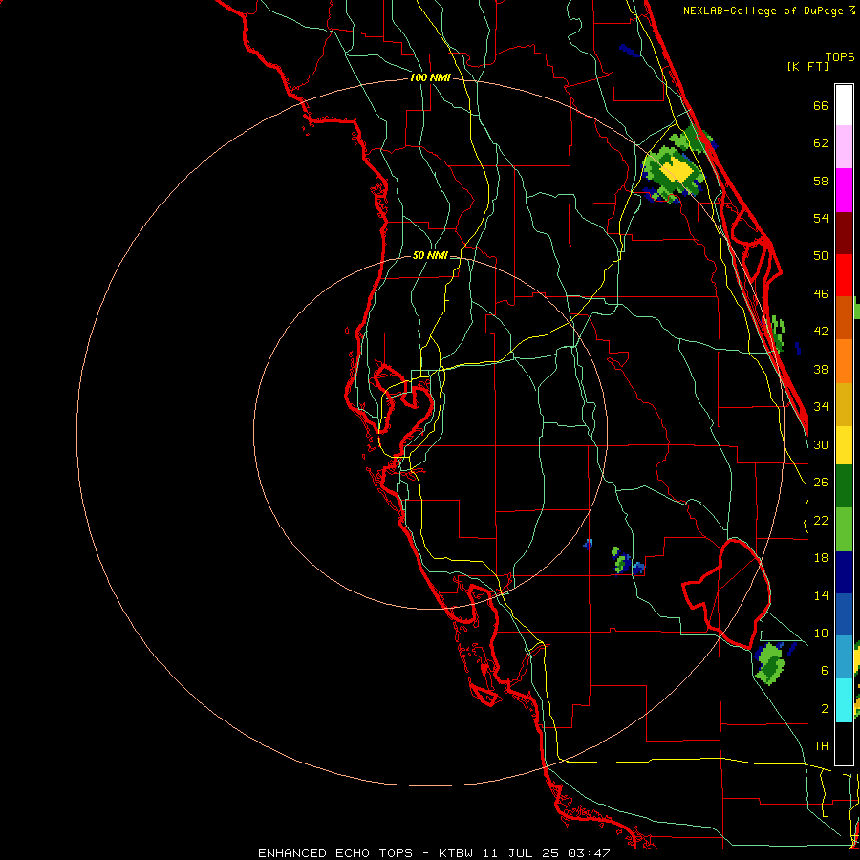The width and height of the screenshot is (860, 860).
Task: Click the "26" legend label
Action: tap(821, 483)
